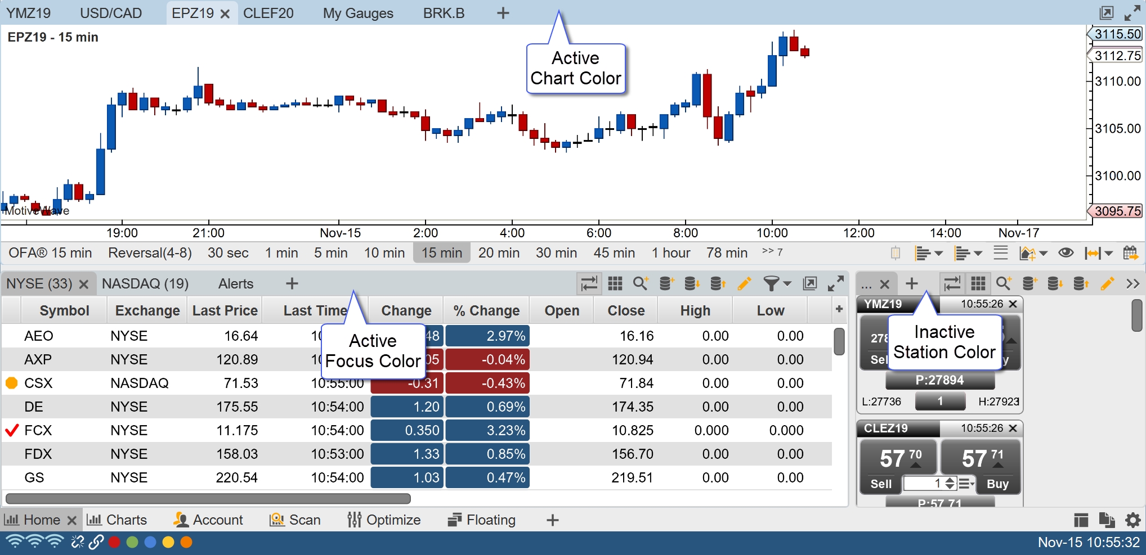
Task: Select the 15 min bar size button
Action: pyautogui.click(x=442, y=253)
